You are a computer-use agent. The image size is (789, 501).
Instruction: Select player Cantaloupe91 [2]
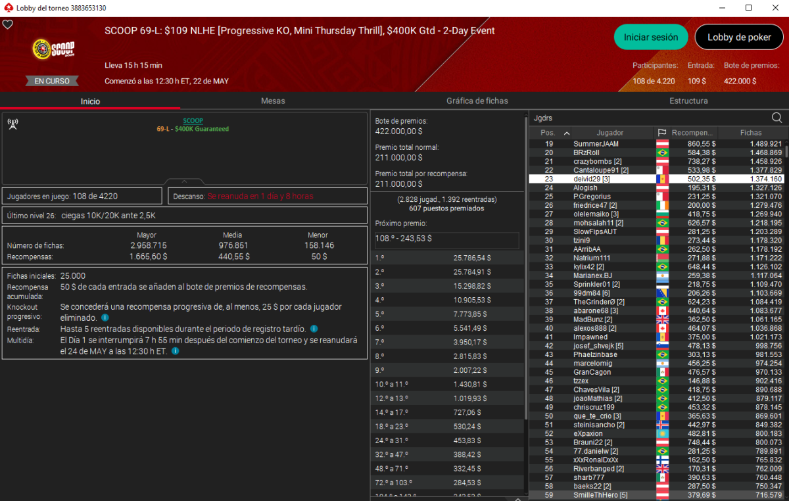(657, 170)
